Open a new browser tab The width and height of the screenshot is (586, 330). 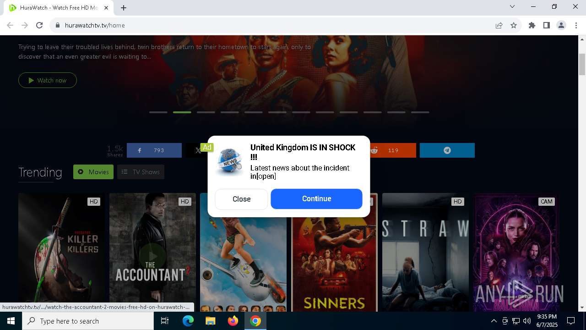(x=124, y=8)
